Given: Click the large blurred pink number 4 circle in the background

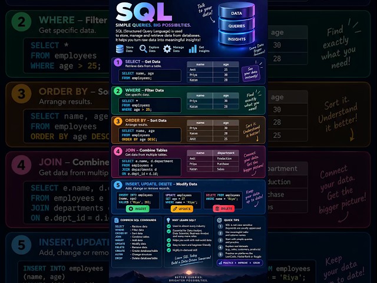Looking at the screenshot, I should pyautogui.click(x=21, y=165).
